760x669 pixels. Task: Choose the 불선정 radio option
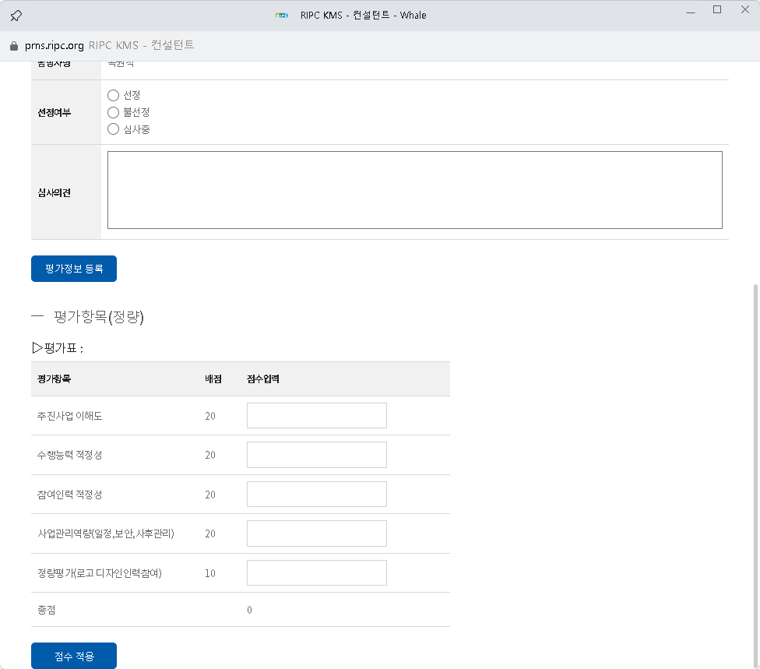(x=114, y=112)
